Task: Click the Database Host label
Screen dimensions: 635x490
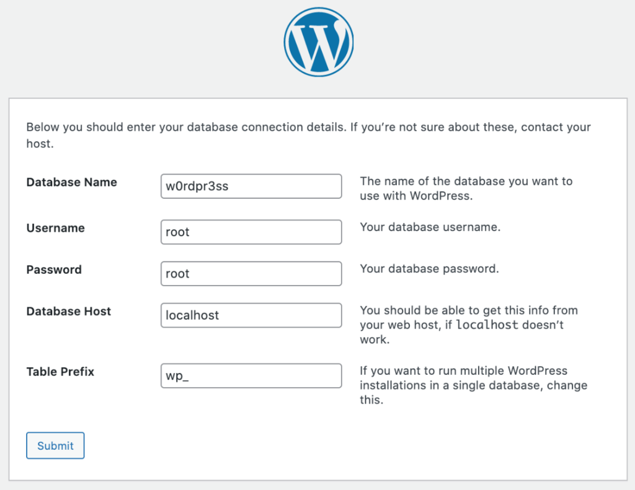Action: tap(68, 312)
